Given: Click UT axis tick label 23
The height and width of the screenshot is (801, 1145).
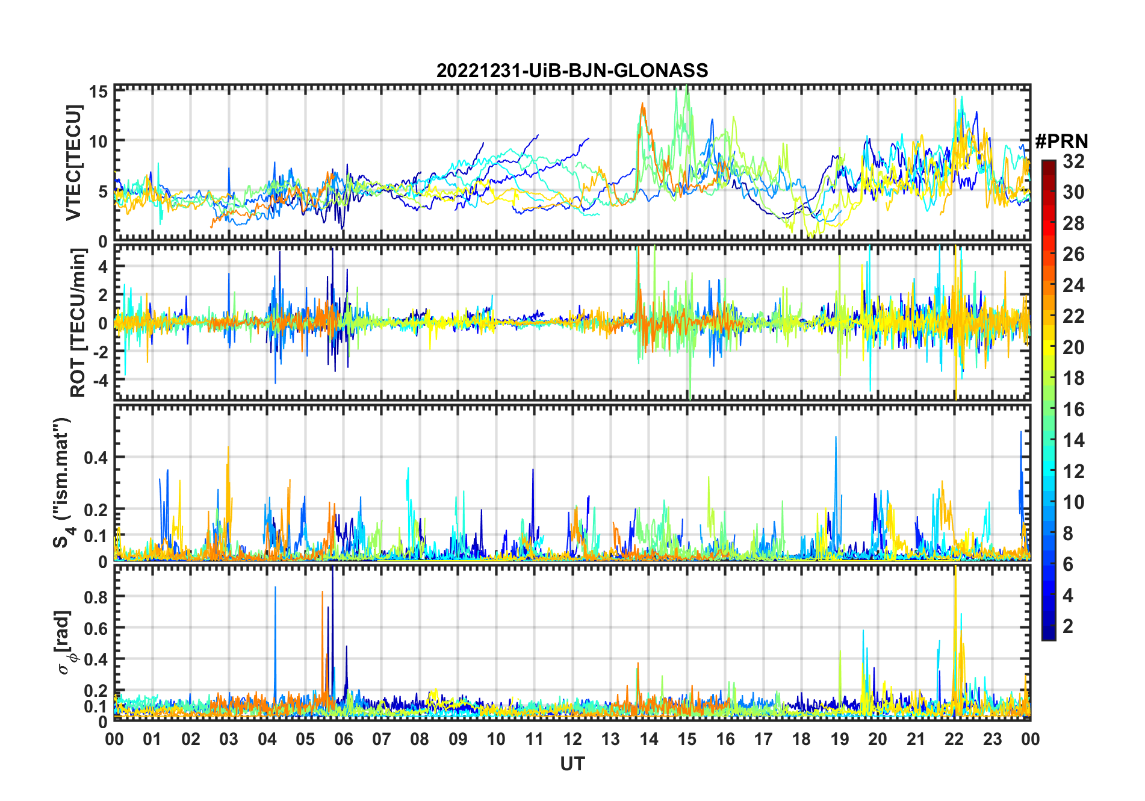Looking at the screenshot, I should coord(992,739).
